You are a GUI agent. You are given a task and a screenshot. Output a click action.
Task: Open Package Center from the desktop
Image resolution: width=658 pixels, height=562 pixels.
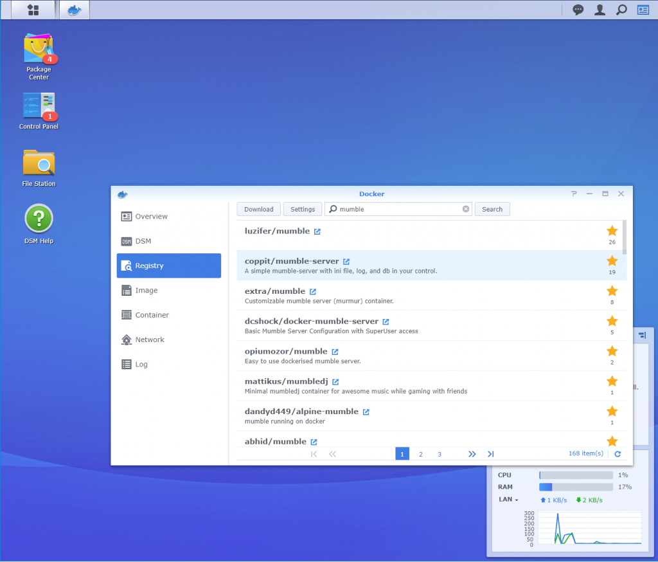click(39, 48)
